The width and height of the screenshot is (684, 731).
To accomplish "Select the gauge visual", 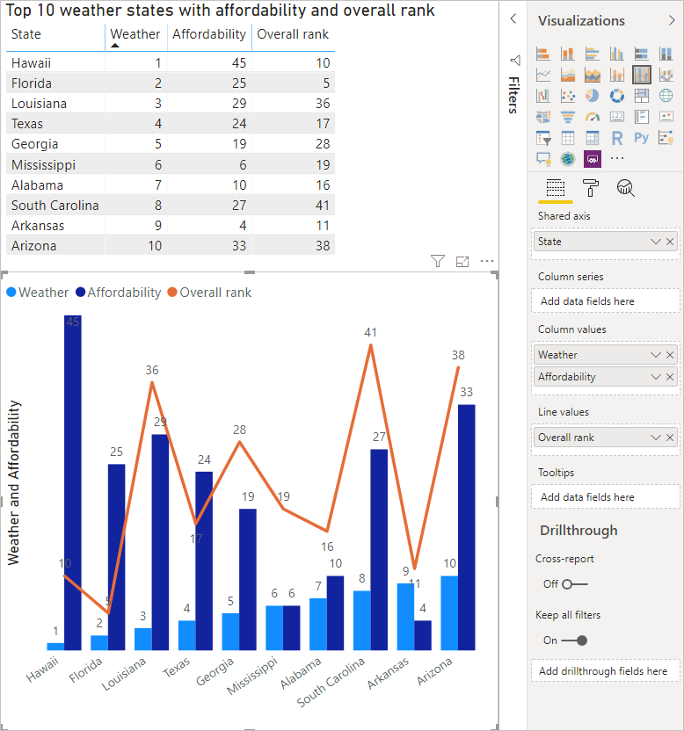I will coord(592,117).
